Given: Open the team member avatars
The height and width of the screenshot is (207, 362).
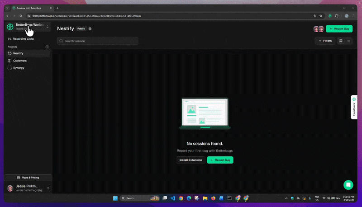Looking at the screenshot, I should click(319, 29).
